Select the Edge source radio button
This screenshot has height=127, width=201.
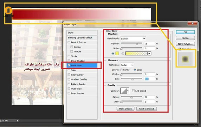click(x=135, y=70)
